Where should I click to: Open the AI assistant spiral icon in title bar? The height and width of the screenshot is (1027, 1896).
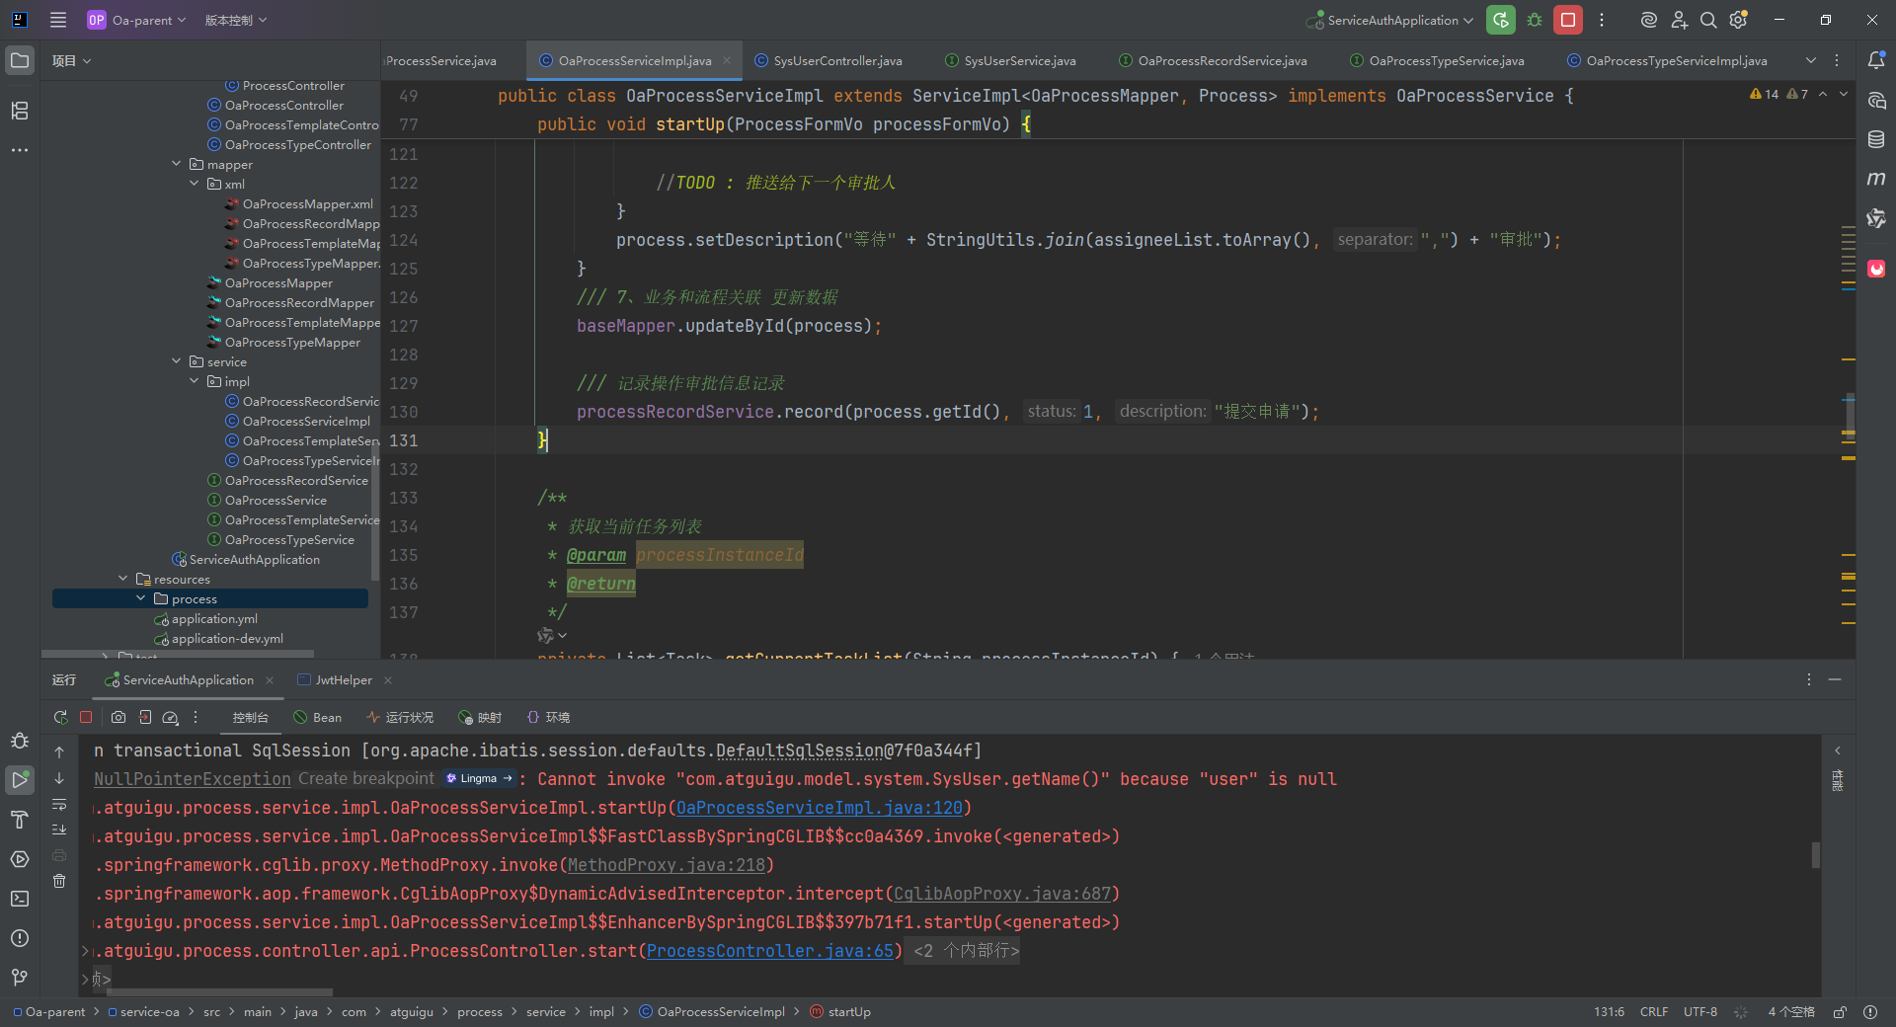point(1648,20)
